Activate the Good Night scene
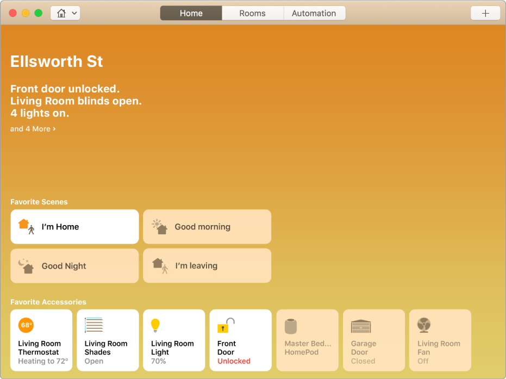Viewport: 506px width, 379px height. [74, 266]
